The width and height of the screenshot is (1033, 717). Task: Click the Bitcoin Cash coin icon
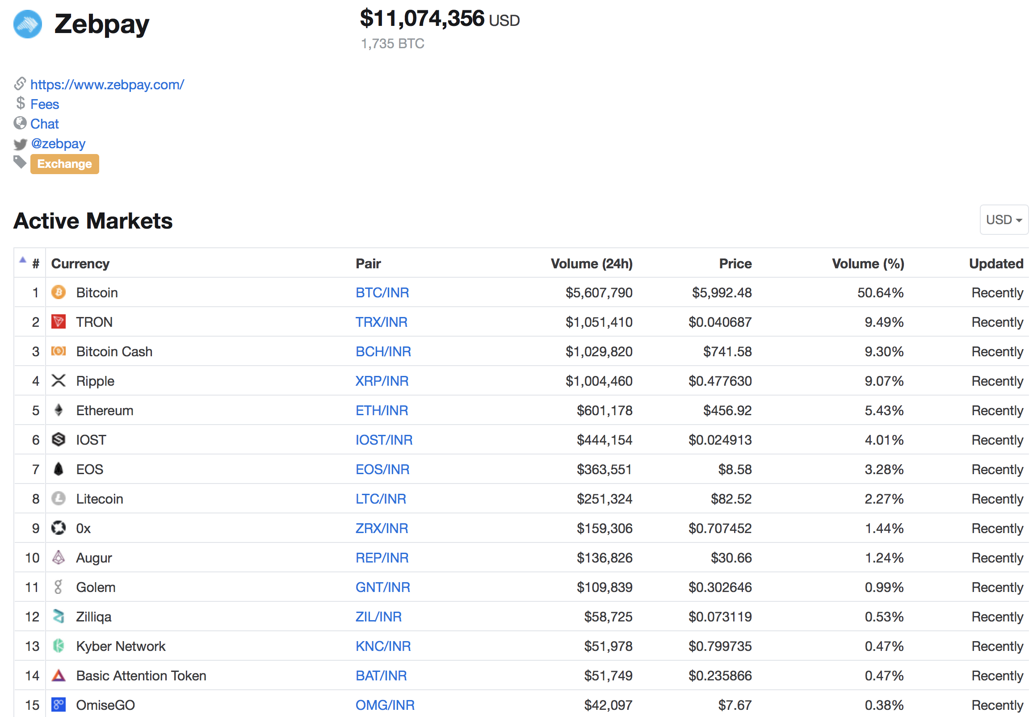(x=59, y=351)
